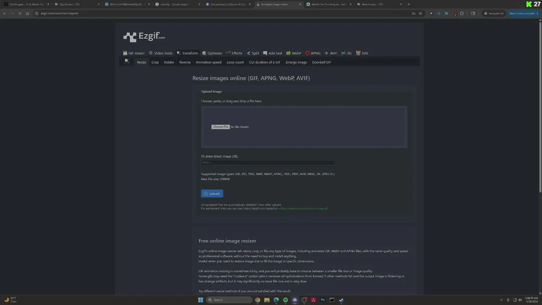This screenshot has width=542, height=305.
Task: Open Spotify from the taskbar
Action: (x=285, y=300)
